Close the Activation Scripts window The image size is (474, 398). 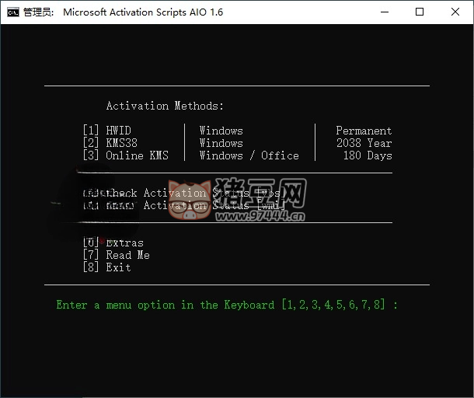455,12
